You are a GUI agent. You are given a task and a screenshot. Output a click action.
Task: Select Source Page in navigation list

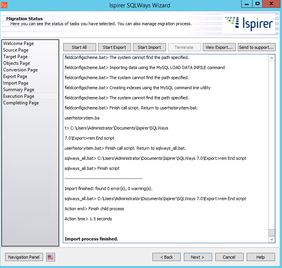(x=16, y=50)
